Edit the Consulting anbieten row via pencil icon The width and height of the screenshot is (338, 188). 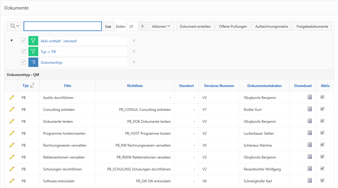tap(12, 109)
